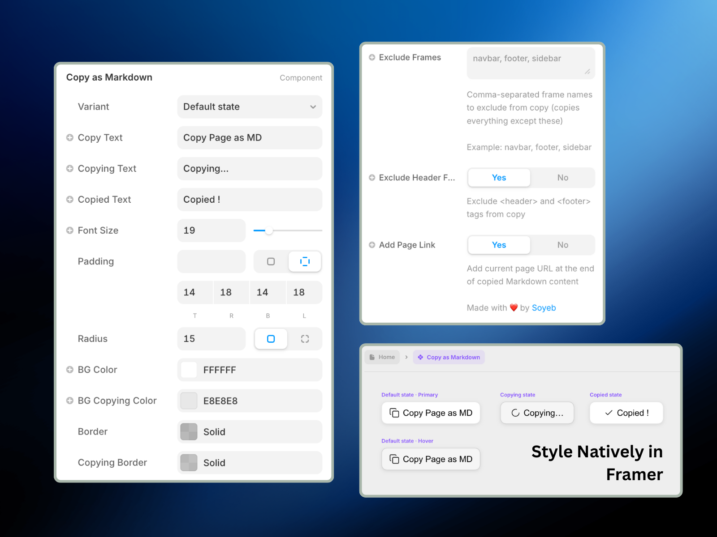This screenshot has height=537, width=717.
Task: Click the individual corner radius icon
Action: (305, 339)
